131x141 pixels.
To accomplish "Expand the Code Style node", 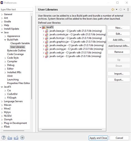I will [x=5, y=58].
